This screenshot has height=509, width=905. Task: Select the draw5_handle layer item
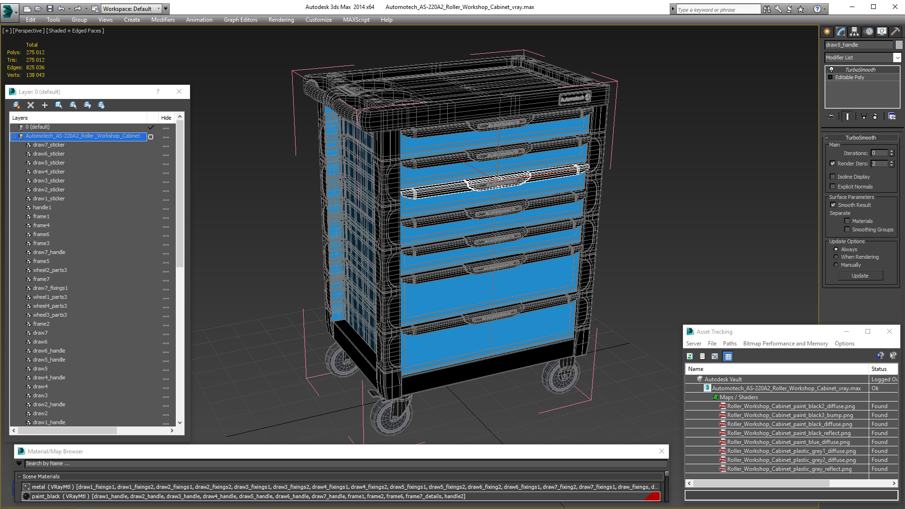(49, 360)
